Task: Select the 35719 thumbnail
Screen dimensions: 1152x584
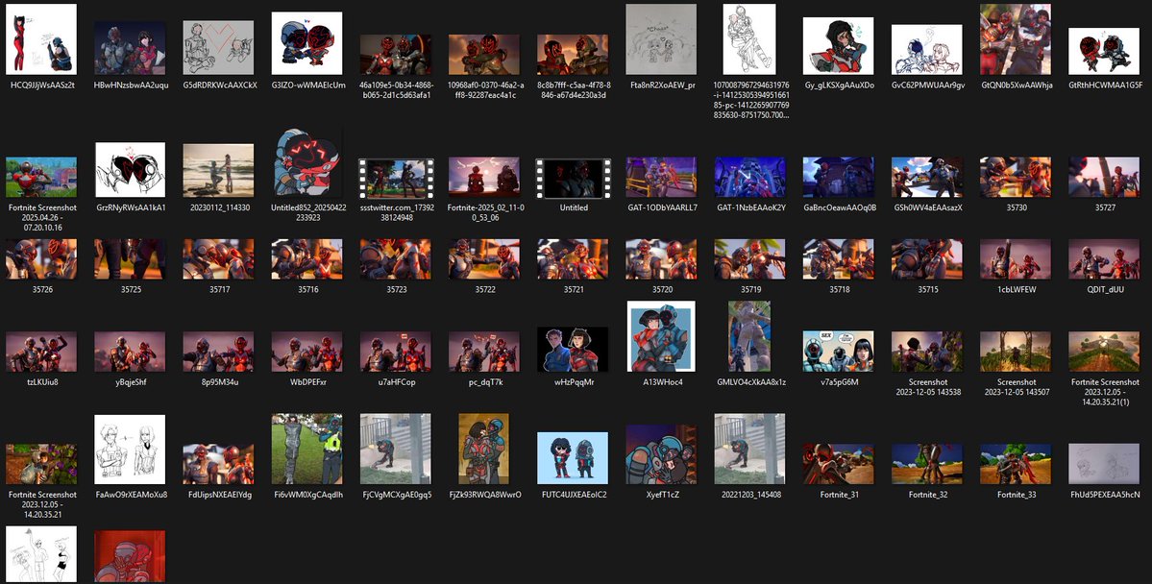Action: (x=749, y=258)
